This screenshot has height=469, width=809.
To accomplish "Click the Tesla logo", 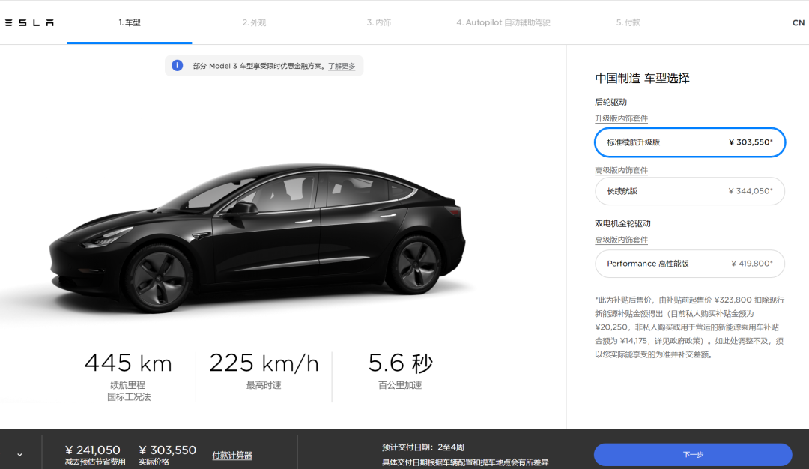I will coord(29,22).
